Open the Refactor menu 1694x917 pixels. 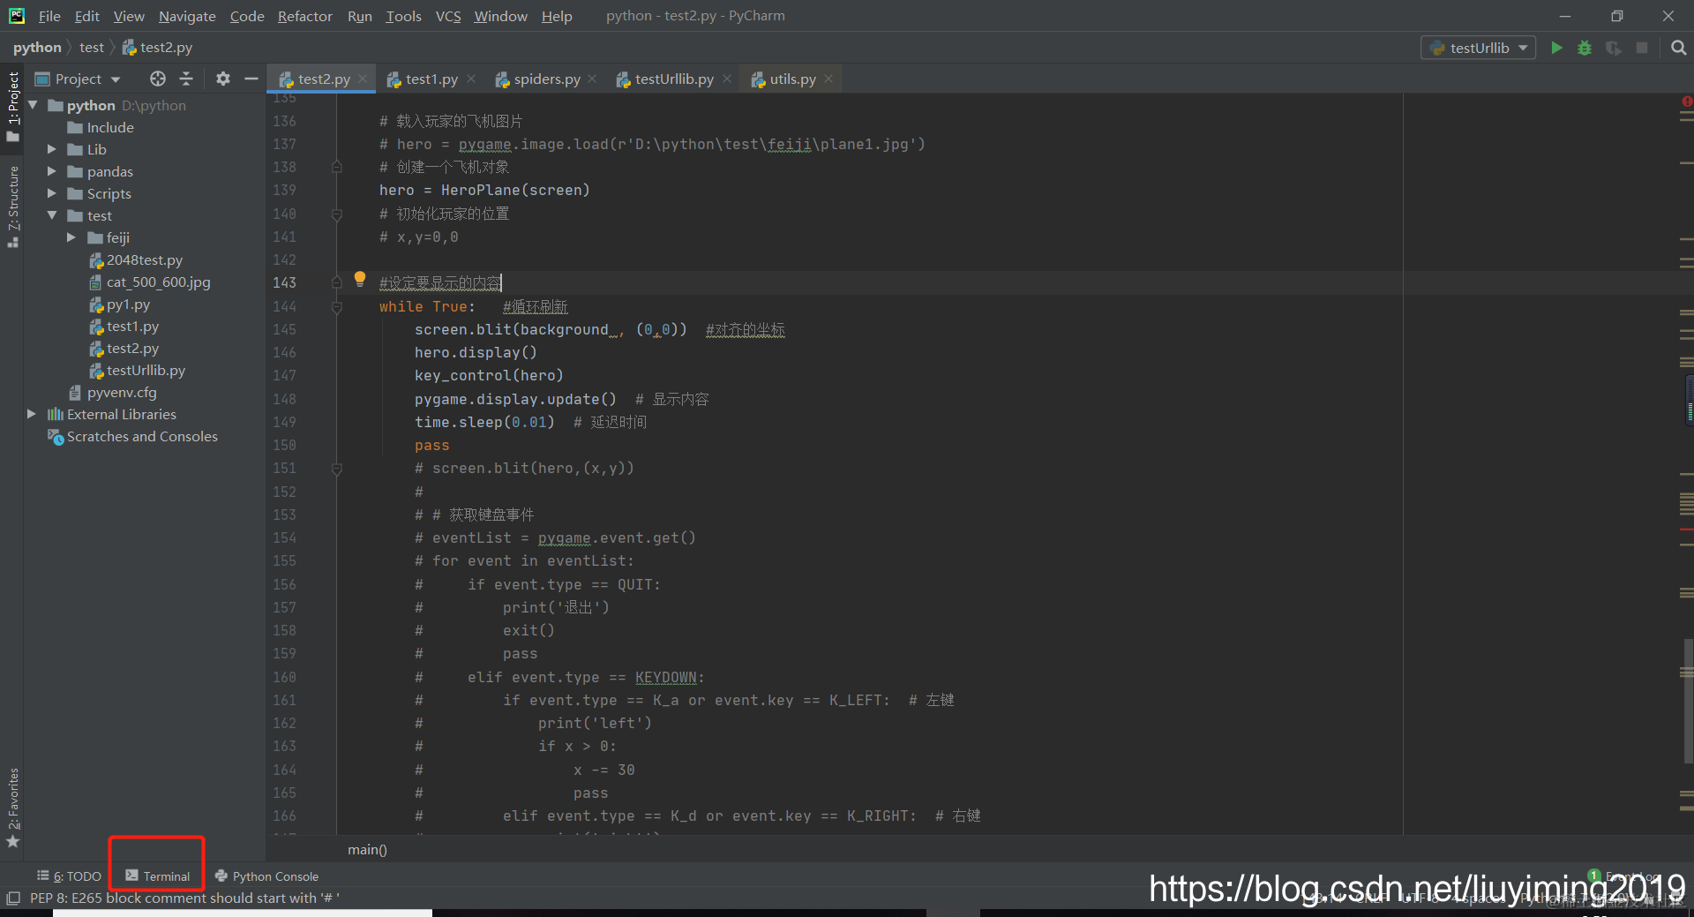click(x=304, y=16)
